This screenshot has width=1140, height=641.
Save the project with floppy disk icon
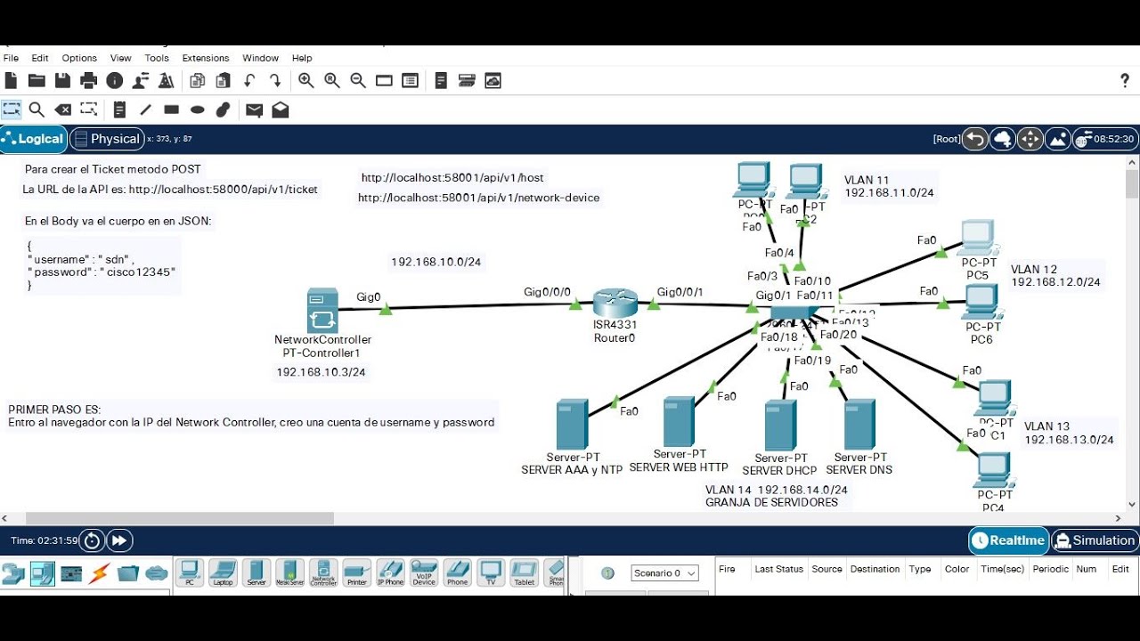coord(62,81)
